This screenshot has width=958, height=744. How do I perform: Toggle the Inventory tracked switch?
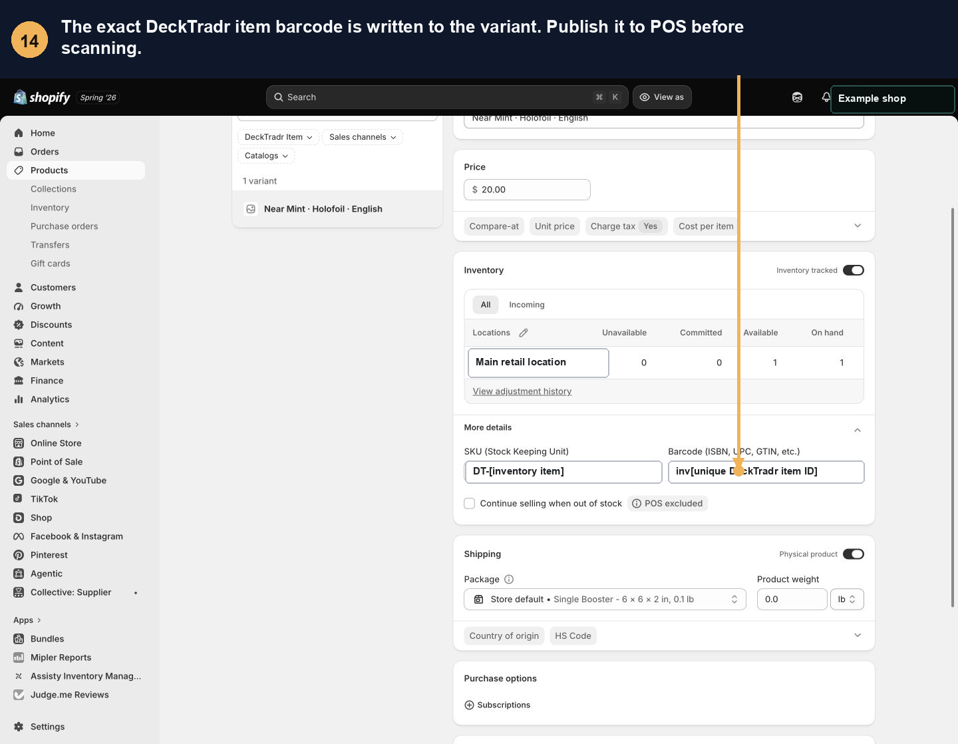(854, 270)
